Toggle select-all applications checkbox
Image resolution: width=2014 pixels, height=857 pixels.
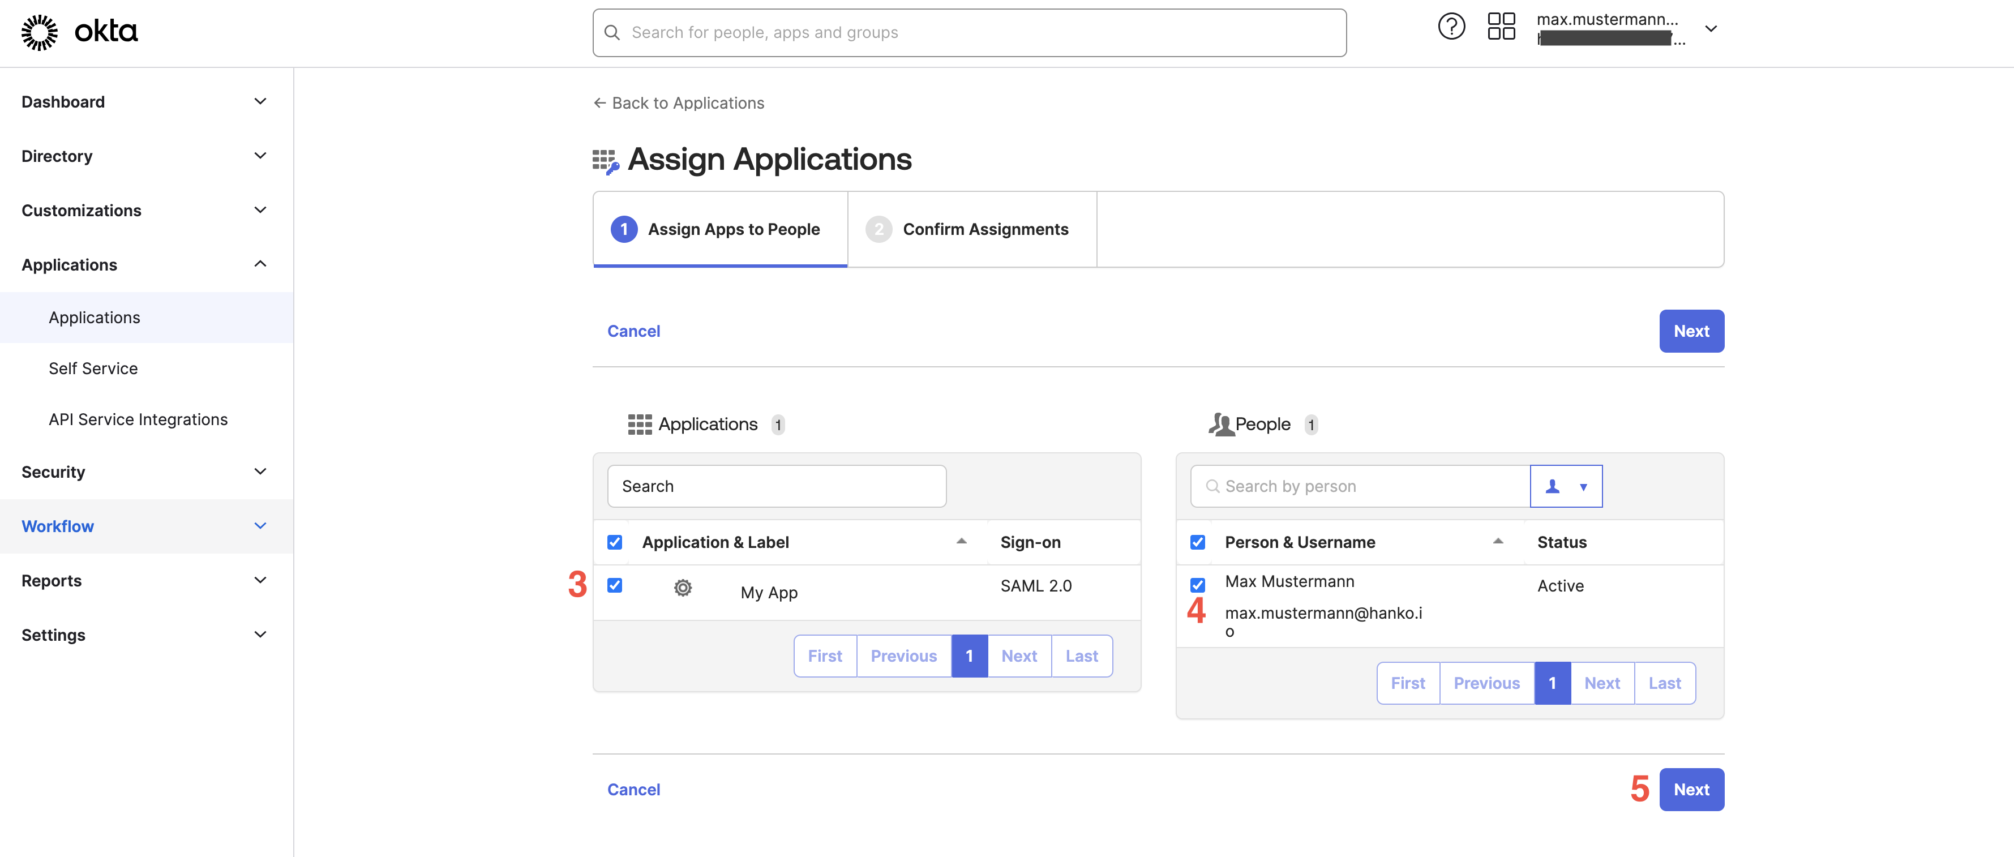click(615, 543)
